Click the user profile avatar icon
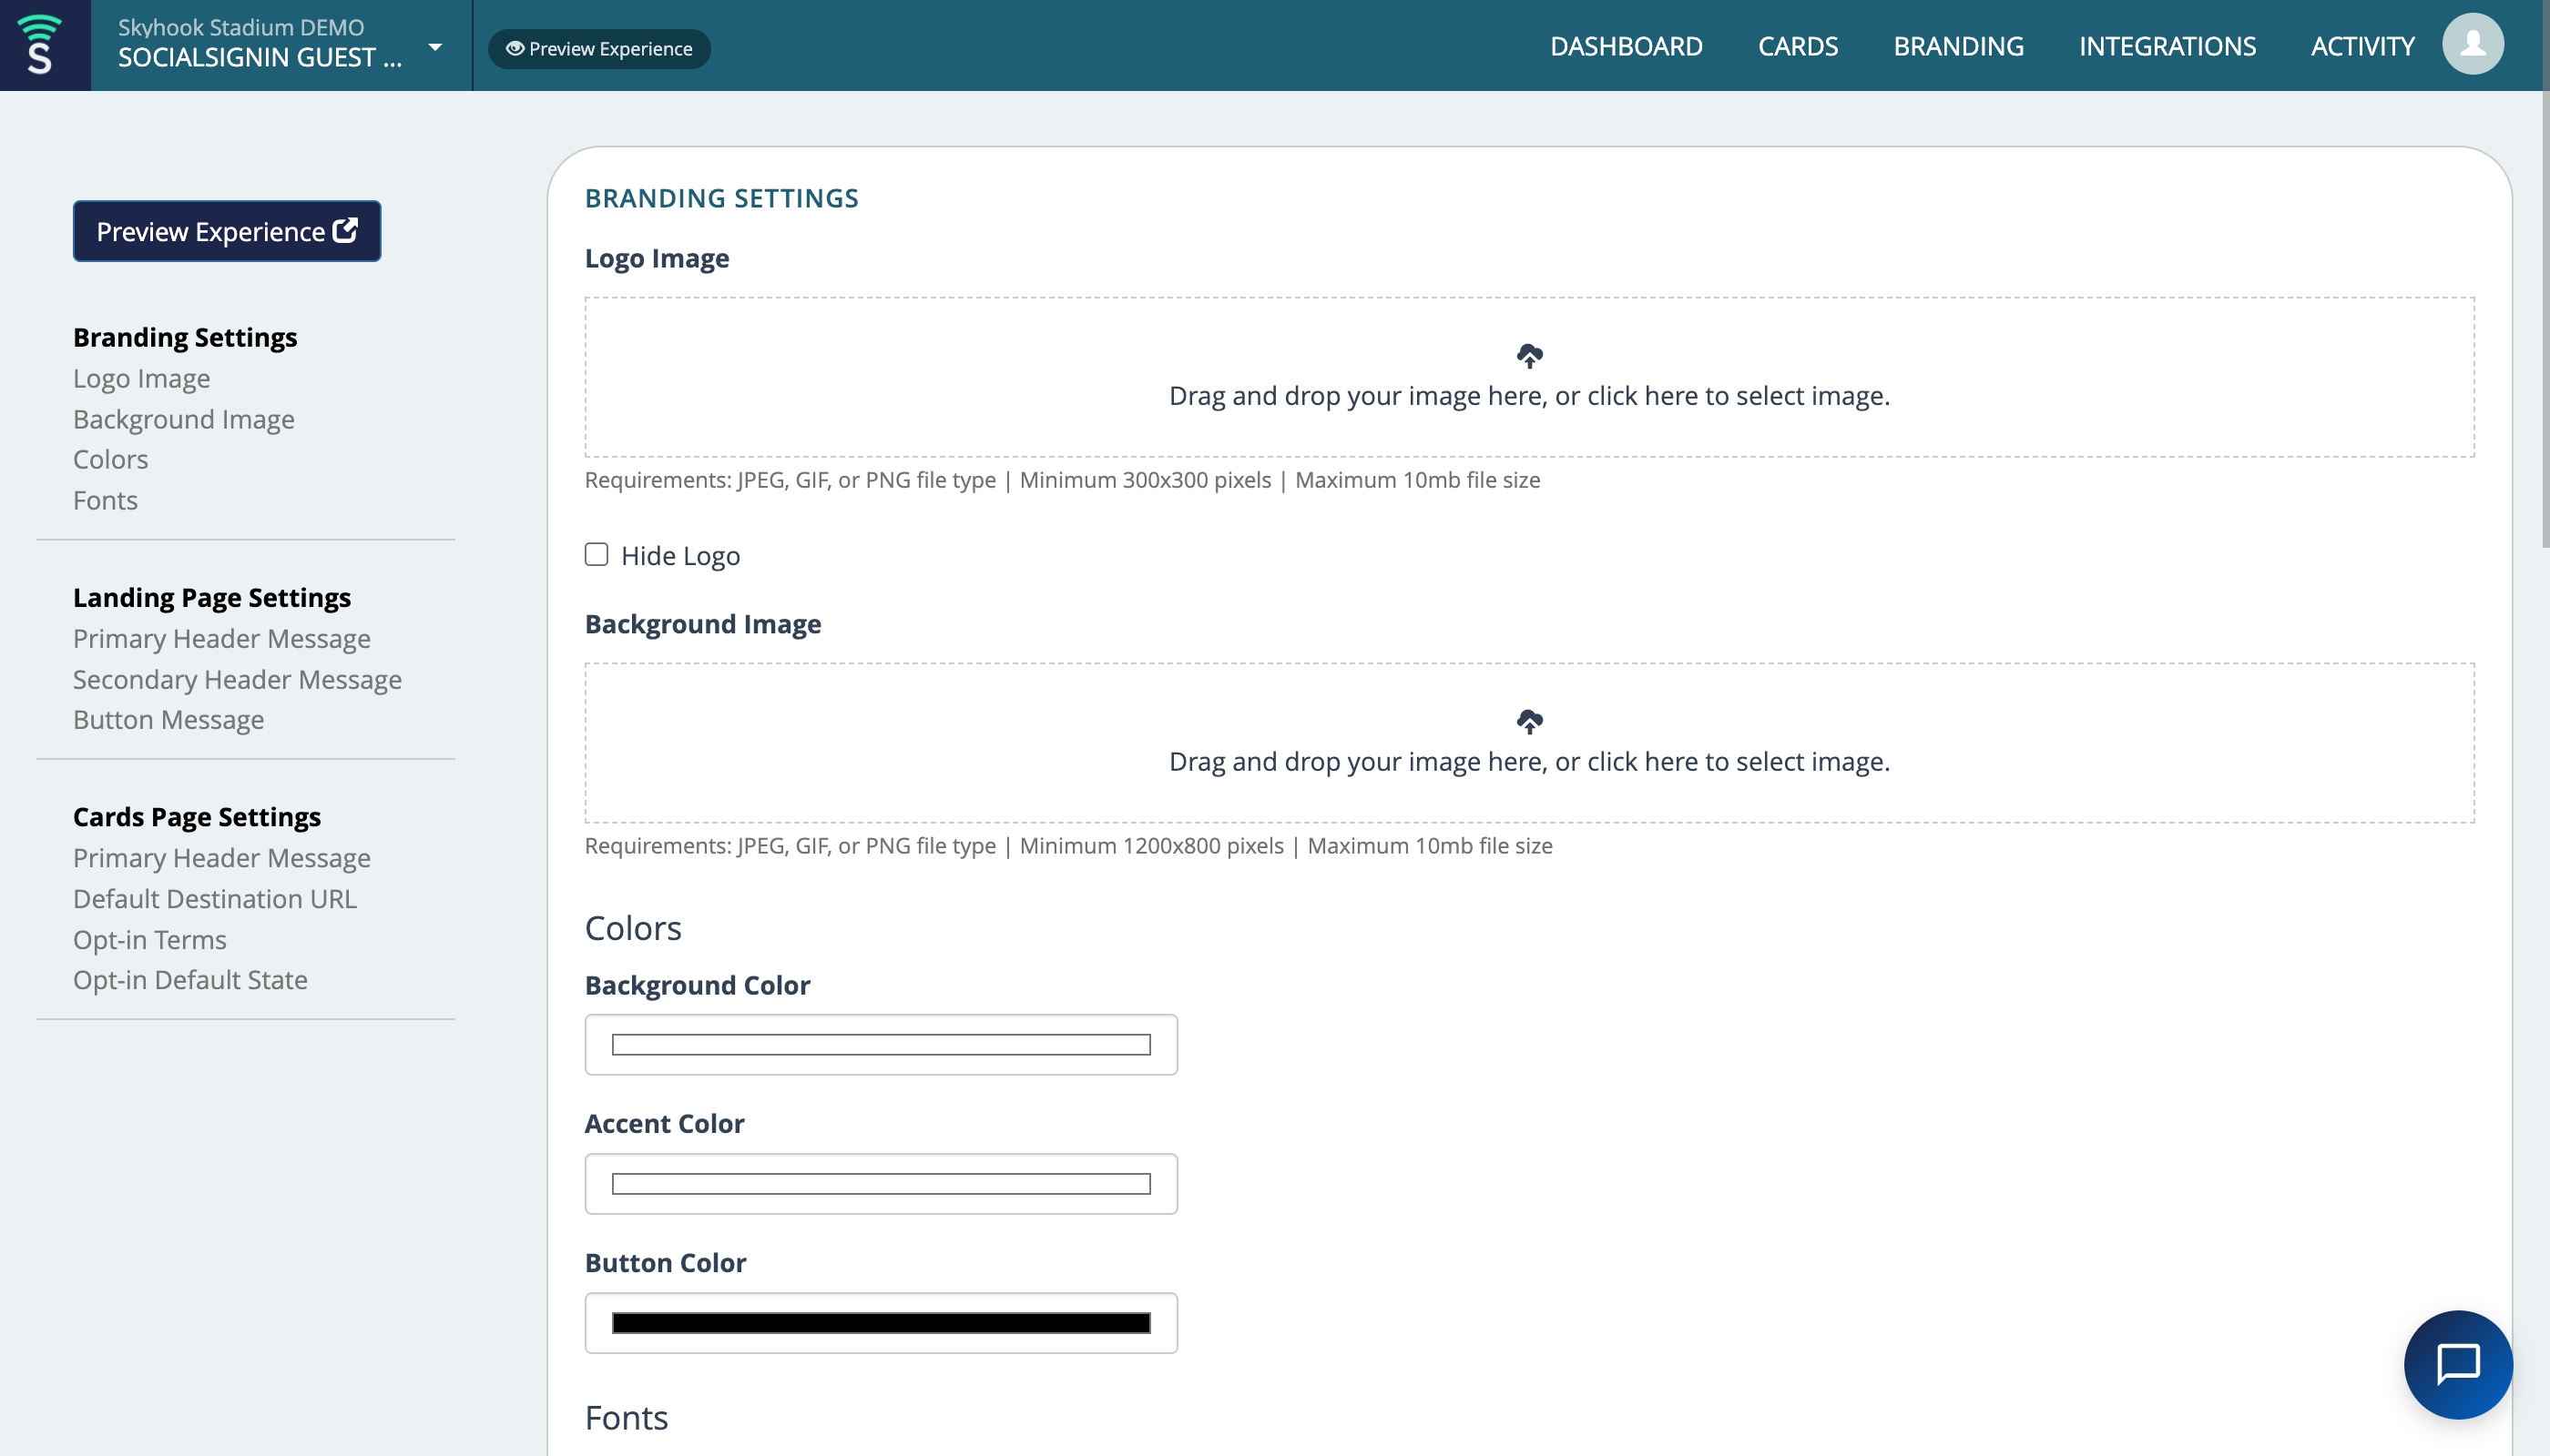The width and height of the screenshot is (2550, 1456). tap(2472, 44)
